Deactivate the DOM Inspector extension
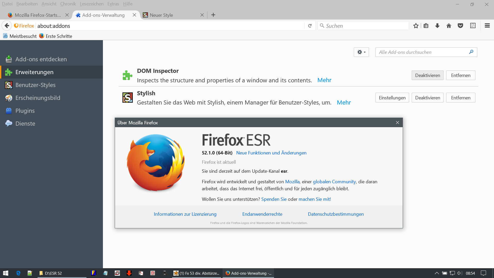Viewport: 494px width, 278px height. point(427,75)
